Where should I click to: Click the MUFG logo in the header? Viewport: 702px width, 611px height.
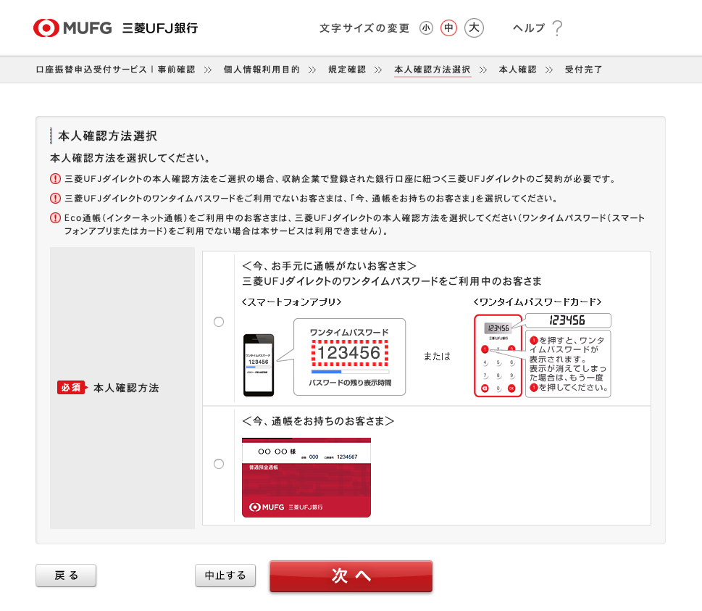[x=72, y=28]
